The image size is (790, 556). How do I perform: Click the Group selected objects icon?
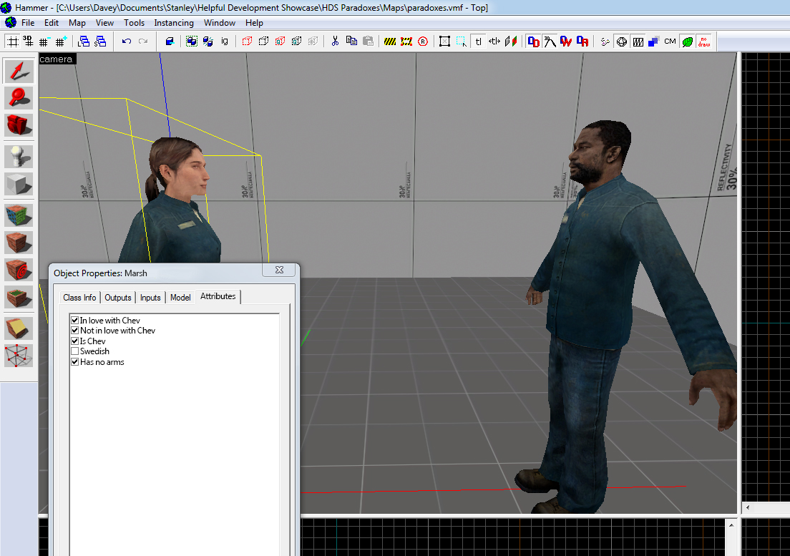point(192,42)
